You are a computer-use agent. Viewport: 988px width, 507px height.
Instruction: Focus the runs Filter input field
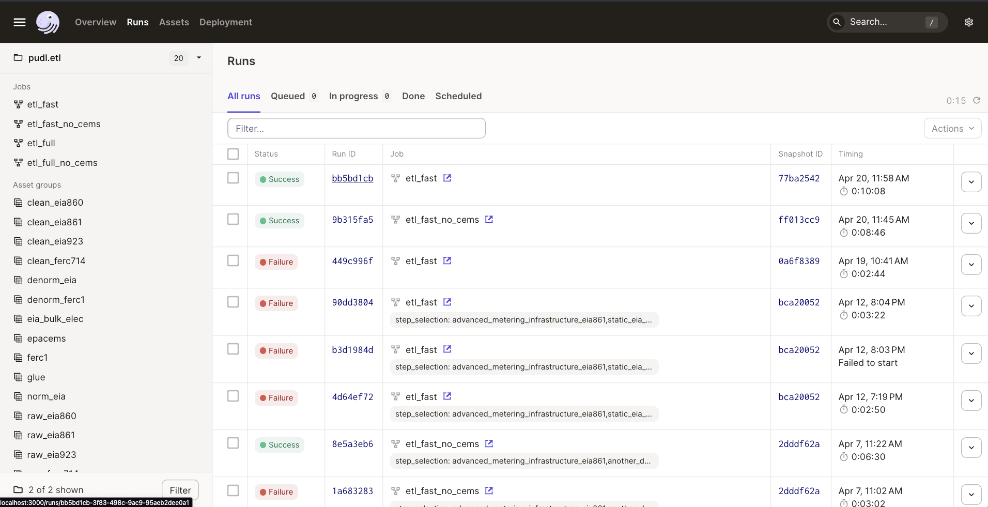coord(357,128)
